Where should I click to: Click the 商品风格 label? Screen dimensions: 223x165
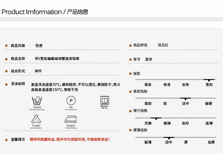[x=18, y=45]
